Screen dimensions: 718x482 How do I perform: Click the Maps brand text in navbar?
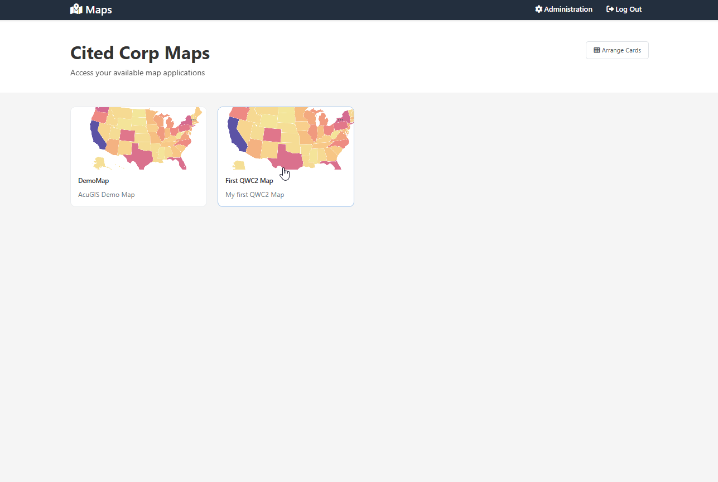click(x=99, y=9)
